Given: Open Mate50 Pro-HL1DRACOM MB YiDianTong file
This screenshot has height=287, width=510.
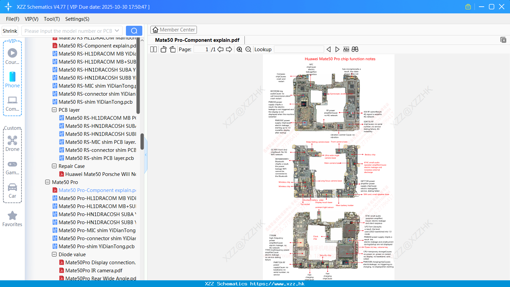Looking at the screenshot, I should tap(94, 198).
